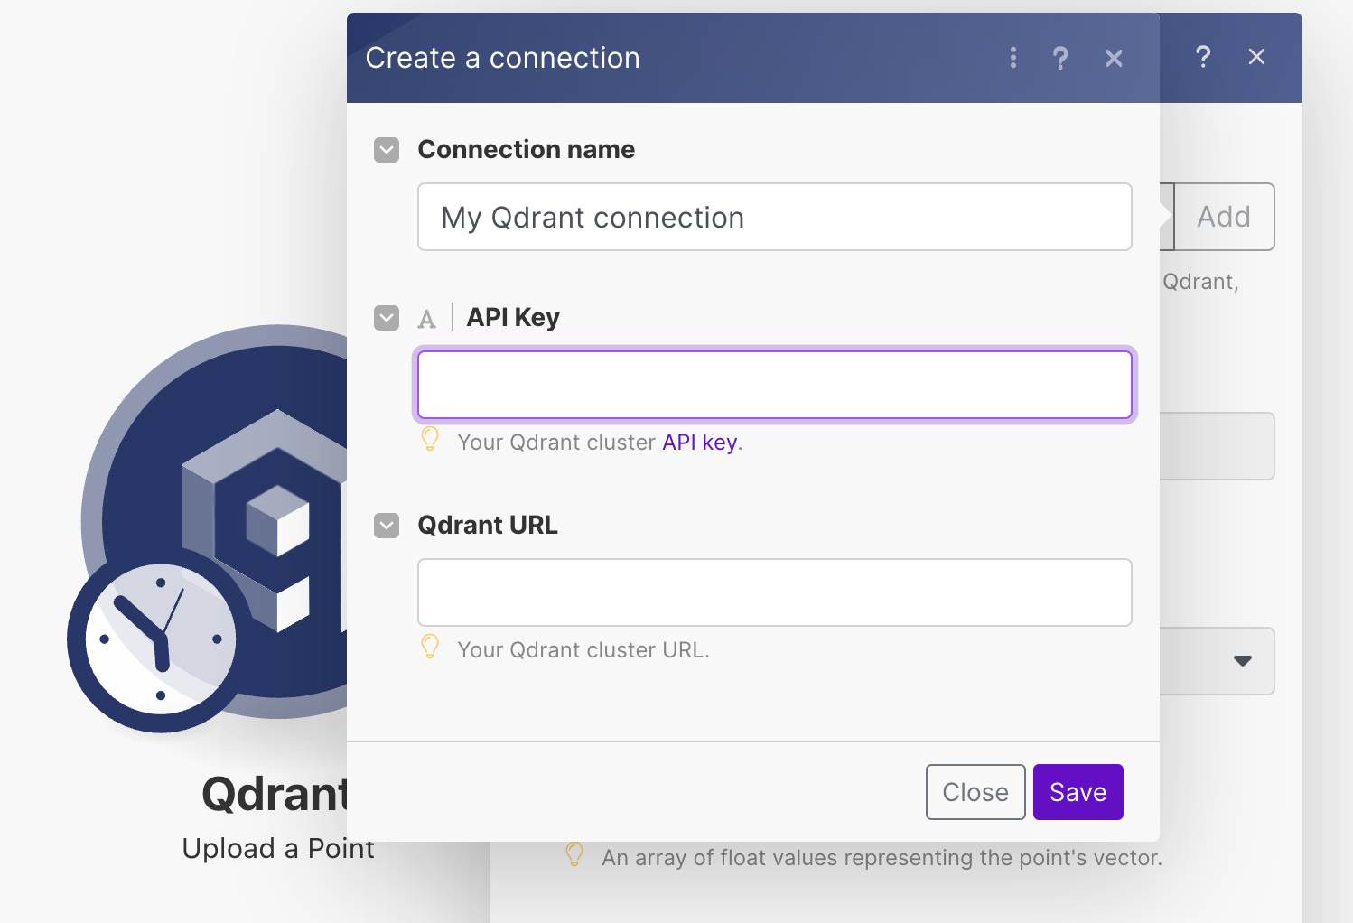
Task: Click inside the My Qdrant connection name field
Action: pos(774,217)
